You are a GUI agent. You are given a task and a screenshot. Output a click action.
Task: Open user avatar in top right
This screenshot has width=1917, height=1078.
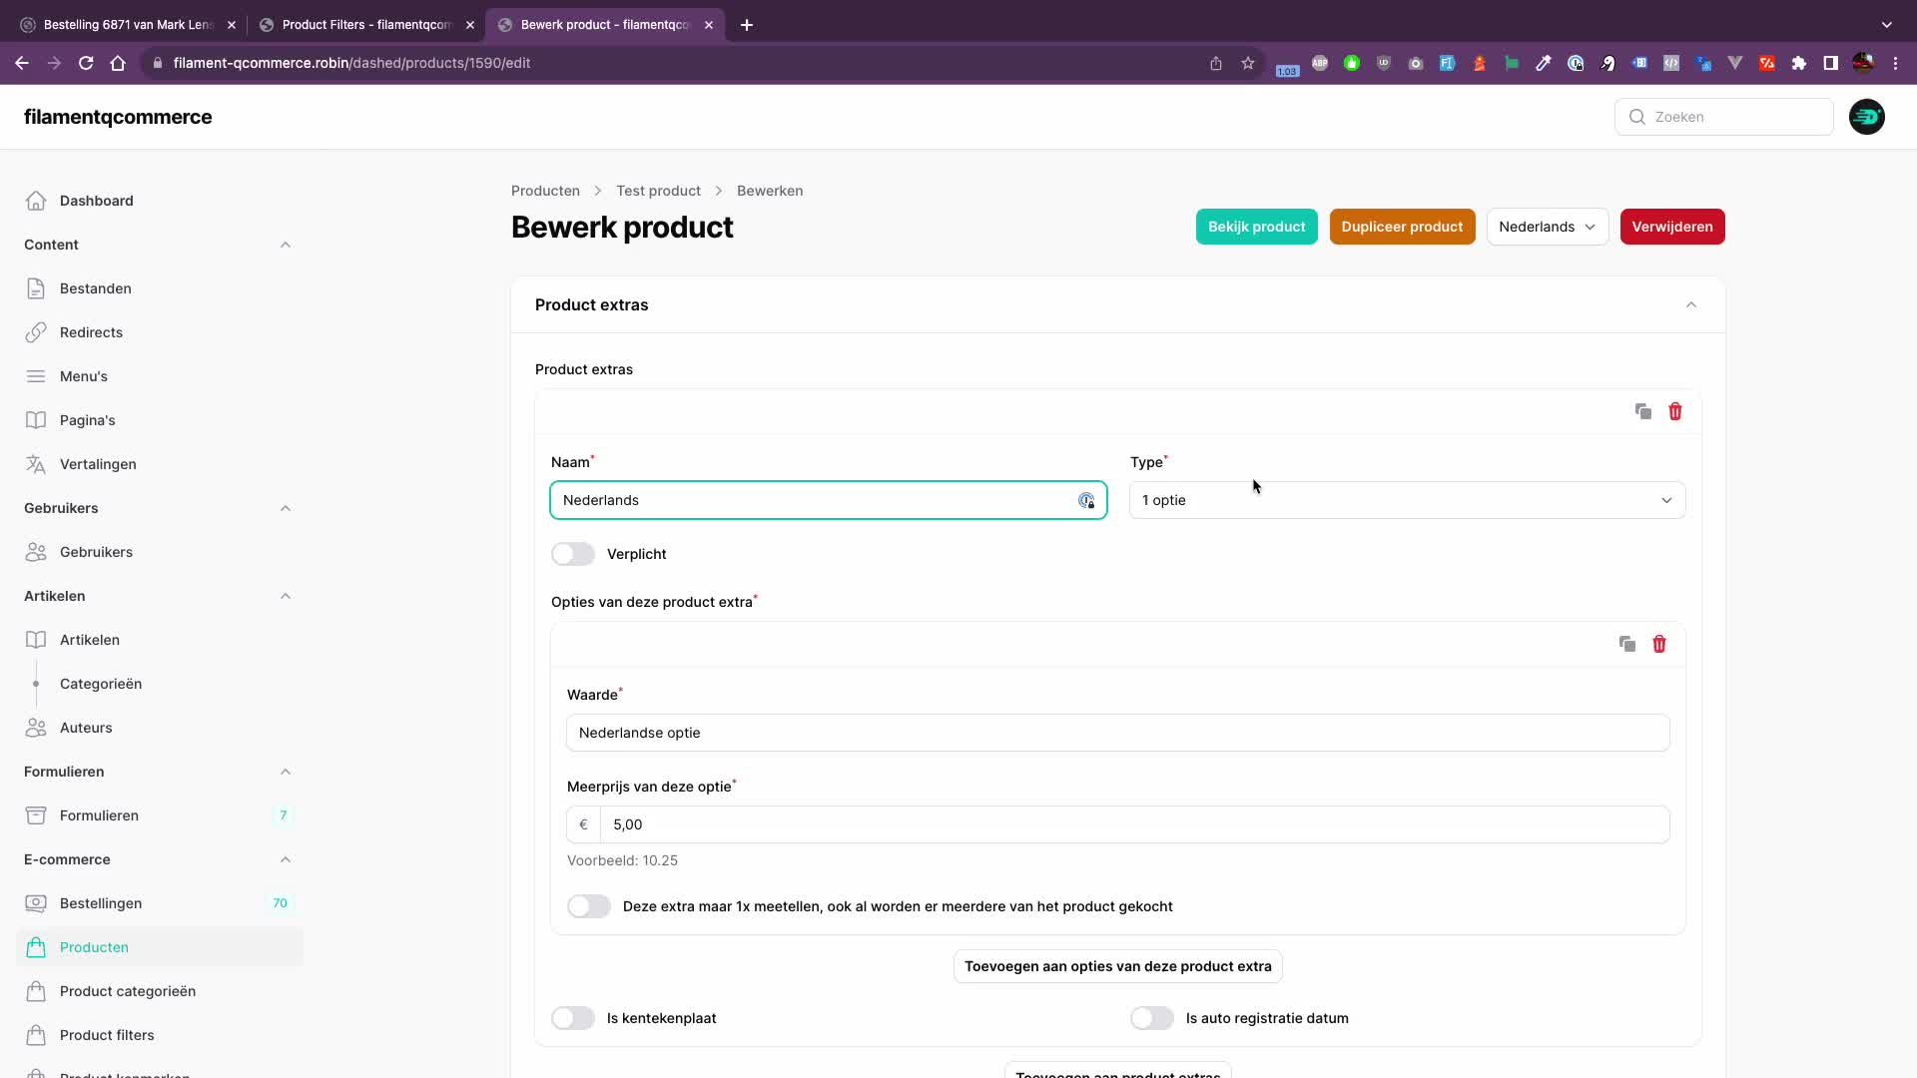click(x=1866, y=117)
